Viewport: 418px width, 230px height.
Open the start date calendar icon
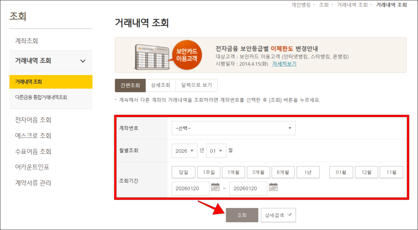[x=215, y=187]
